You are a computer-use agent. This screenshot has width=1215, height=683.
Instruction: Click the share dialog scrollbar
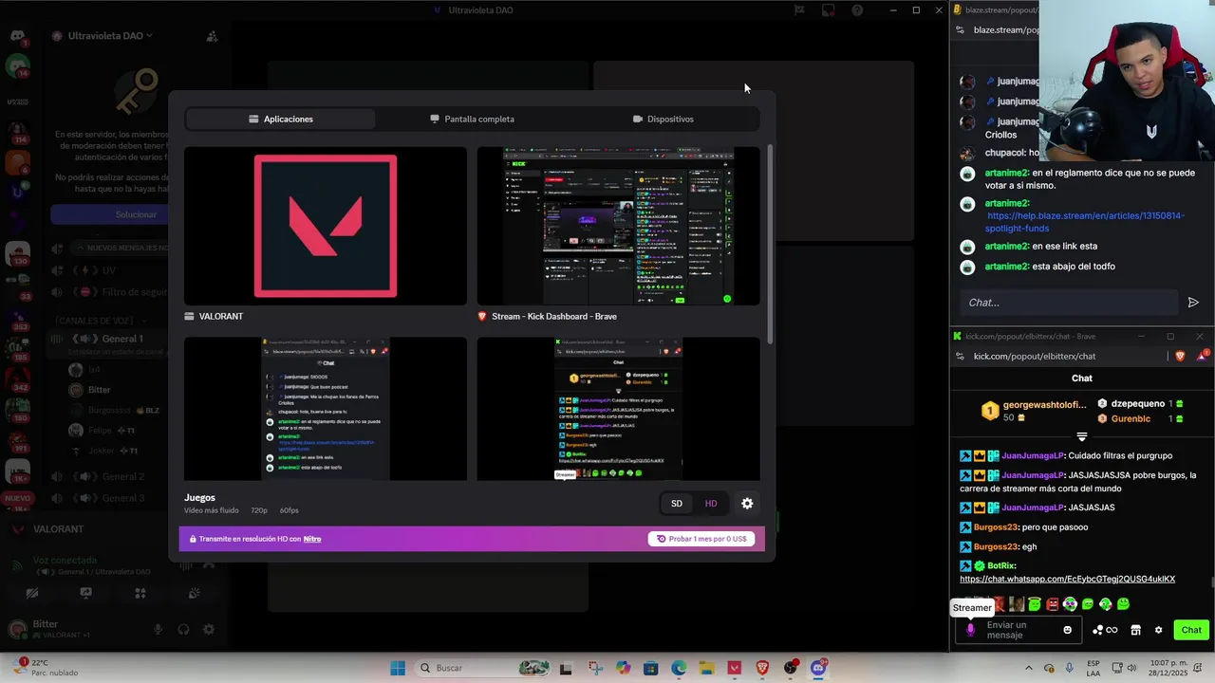(770, 245)
